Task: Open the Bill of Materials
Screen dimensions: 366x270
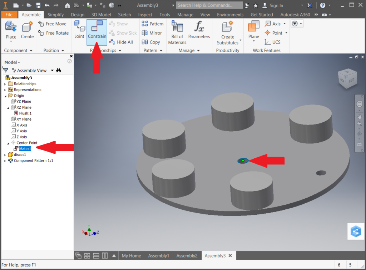Action: click(177, 32)
